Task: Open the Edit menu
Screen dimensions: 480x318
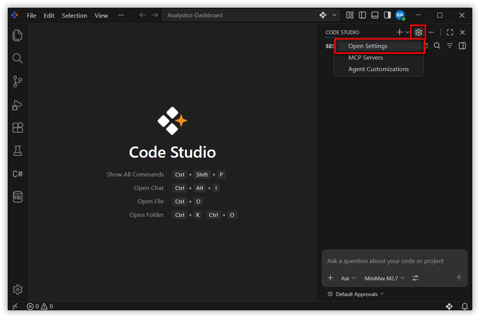Action: coord(49,15)
